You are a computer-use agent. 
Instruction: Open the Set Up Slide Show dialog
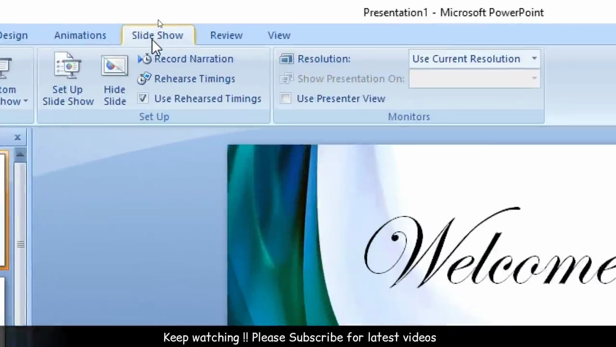pos(68,79)
